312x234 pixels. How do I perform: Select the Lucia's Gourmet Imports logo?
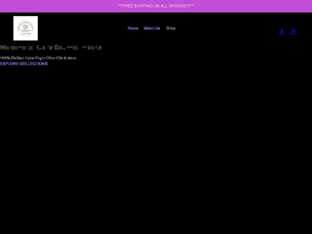[x=25, y=28]
